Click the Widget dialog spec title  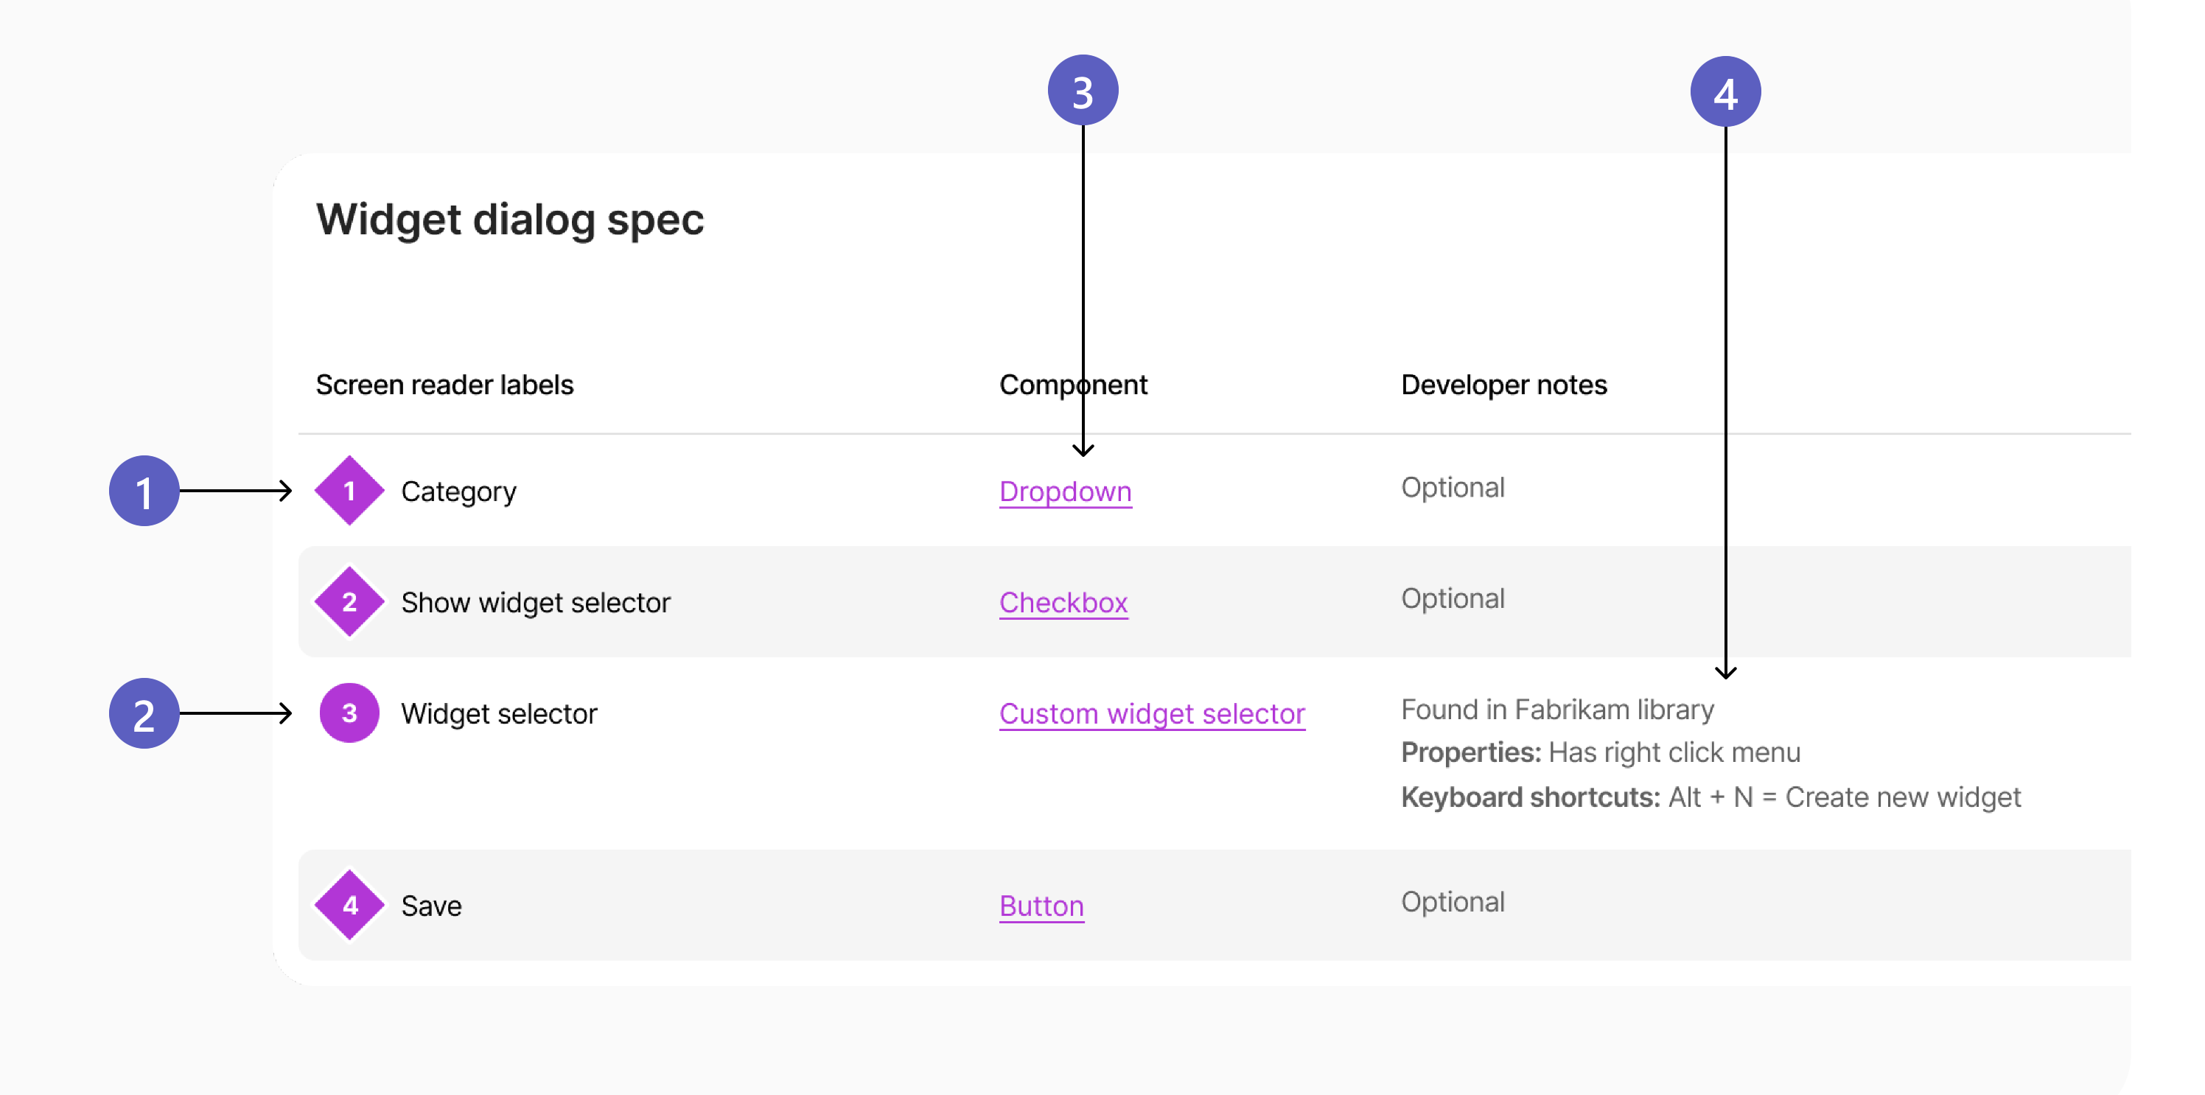[509, 219]
